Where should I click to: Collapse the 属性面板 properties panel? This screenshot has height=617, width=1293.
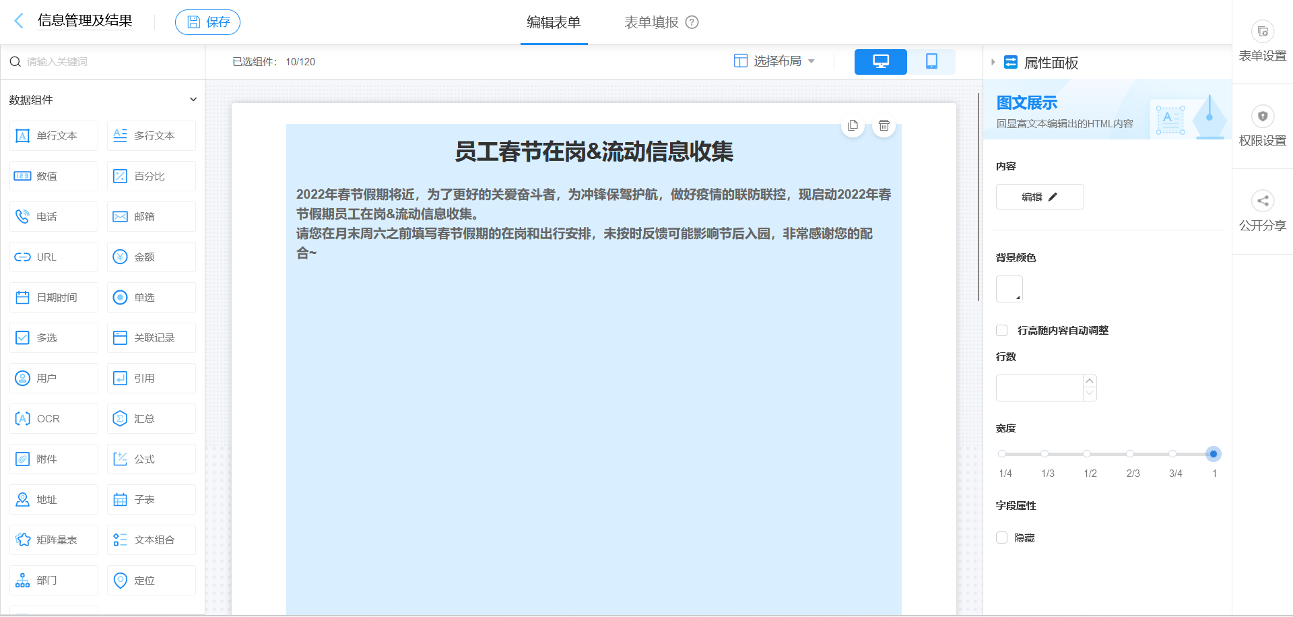point(993,62)
